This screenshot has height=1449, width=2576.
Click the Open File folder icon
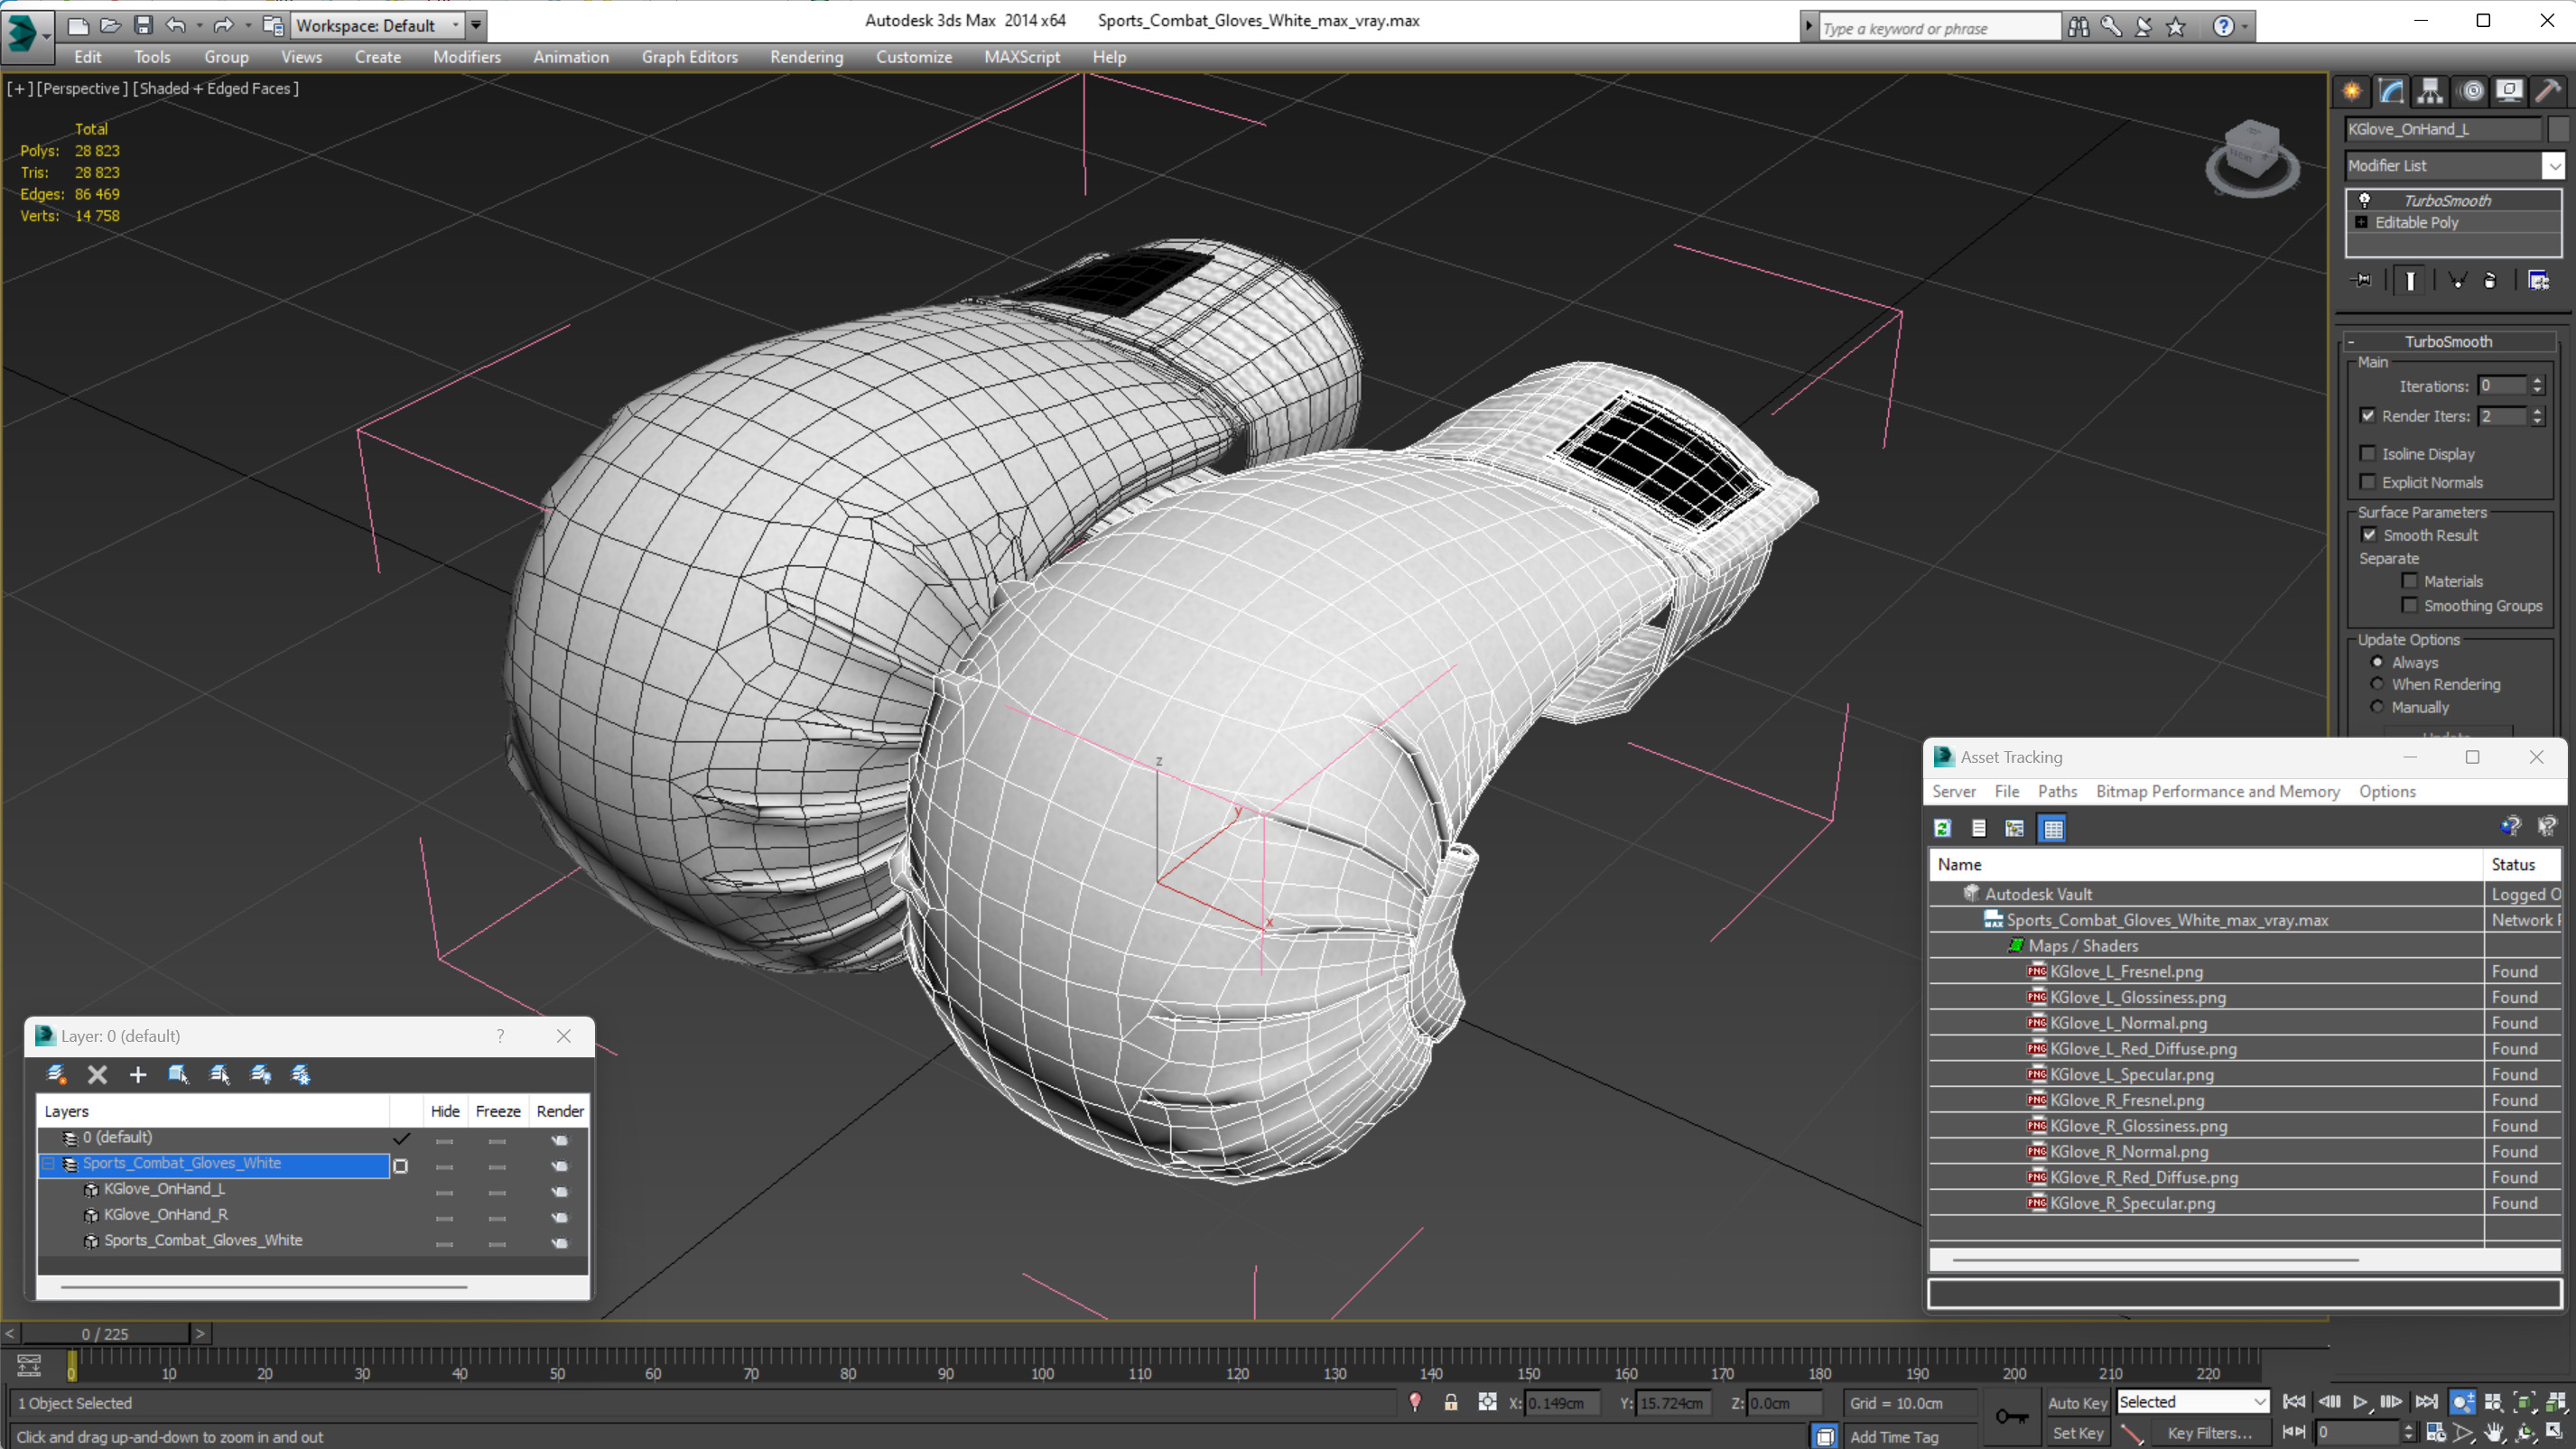point(110,25)
